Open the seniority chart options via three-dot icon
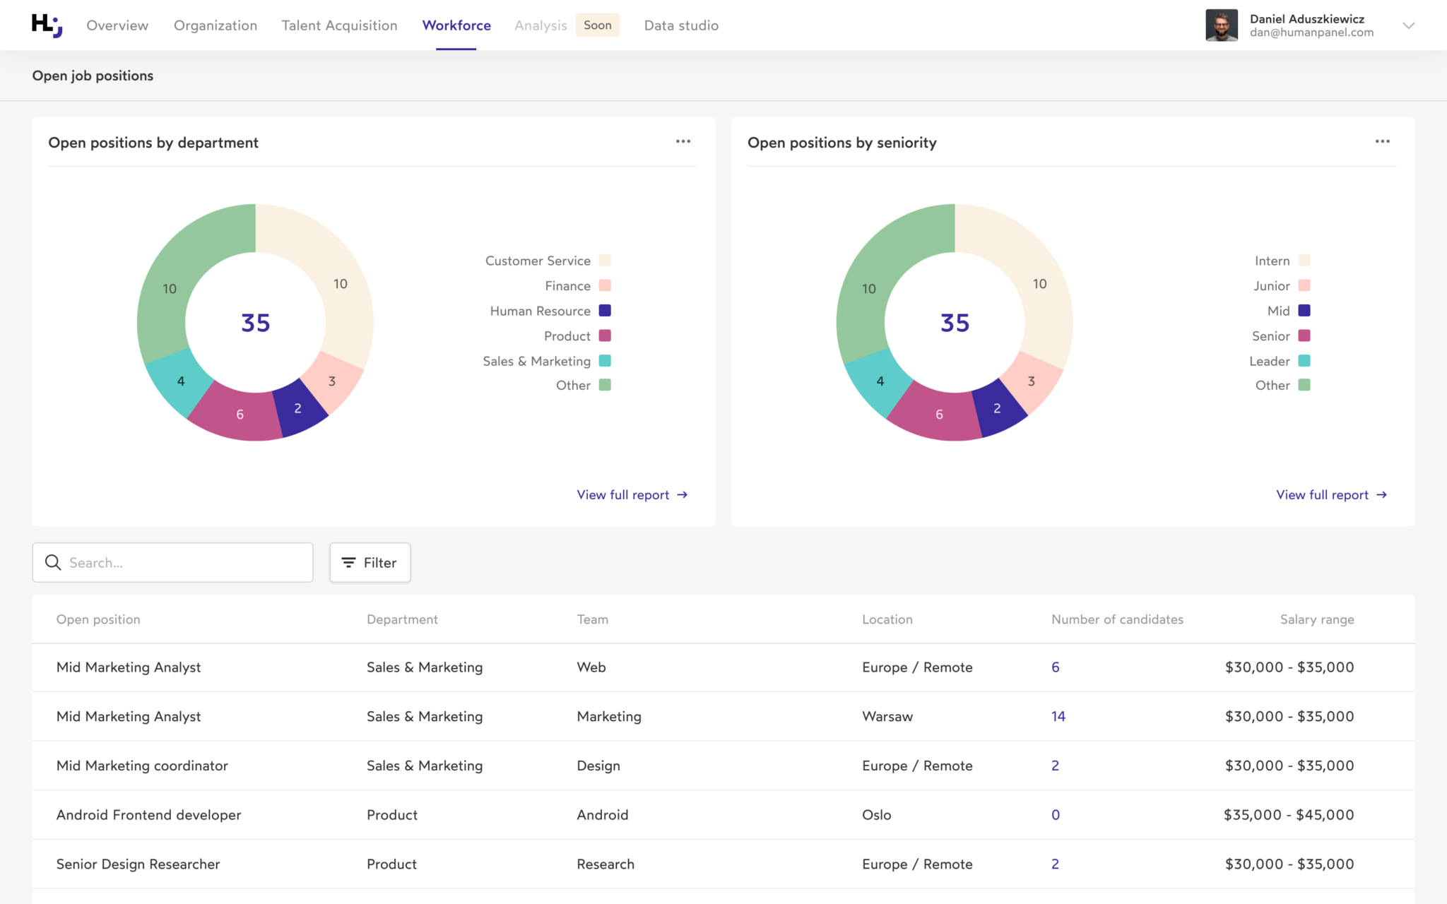Screen dimensions: 1447x904 tap(1383, 141)
